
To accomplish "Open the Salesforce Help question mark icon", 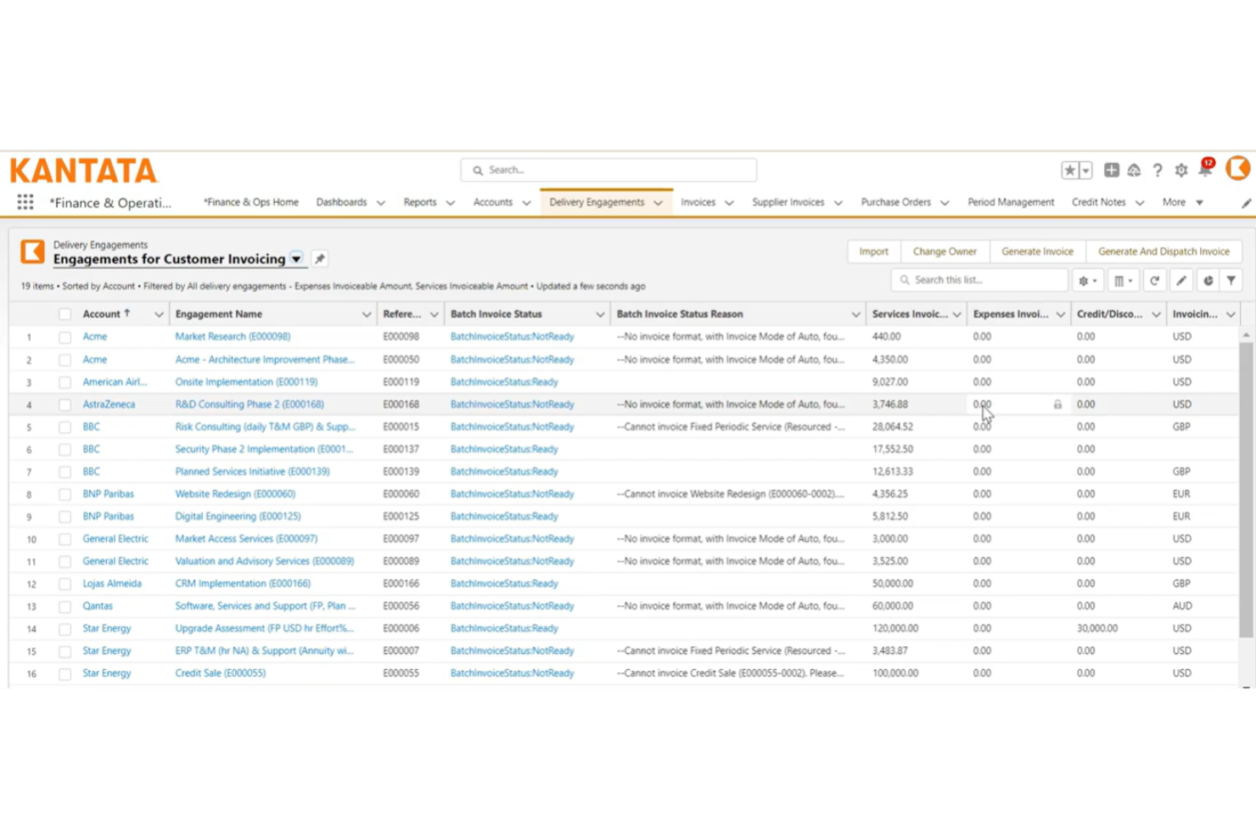I will (1158, 170).
